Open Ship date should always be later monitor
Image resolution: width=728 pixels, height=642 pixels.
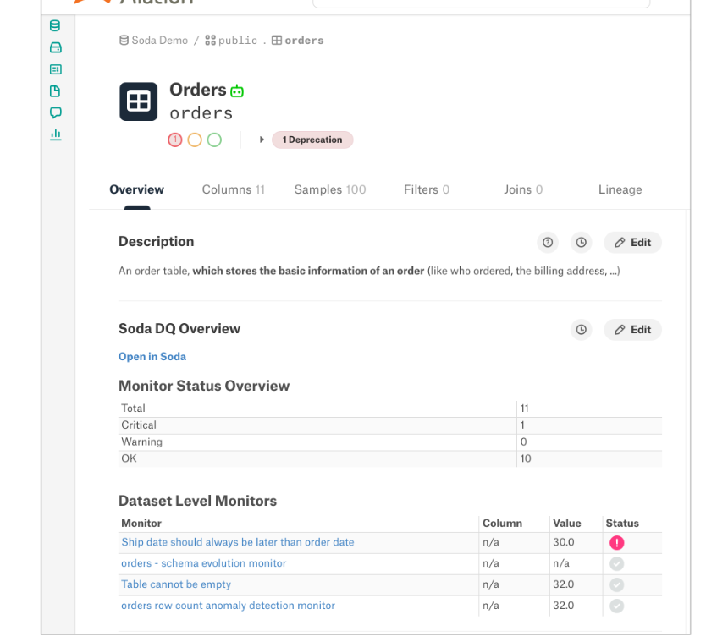click(238, 542)
